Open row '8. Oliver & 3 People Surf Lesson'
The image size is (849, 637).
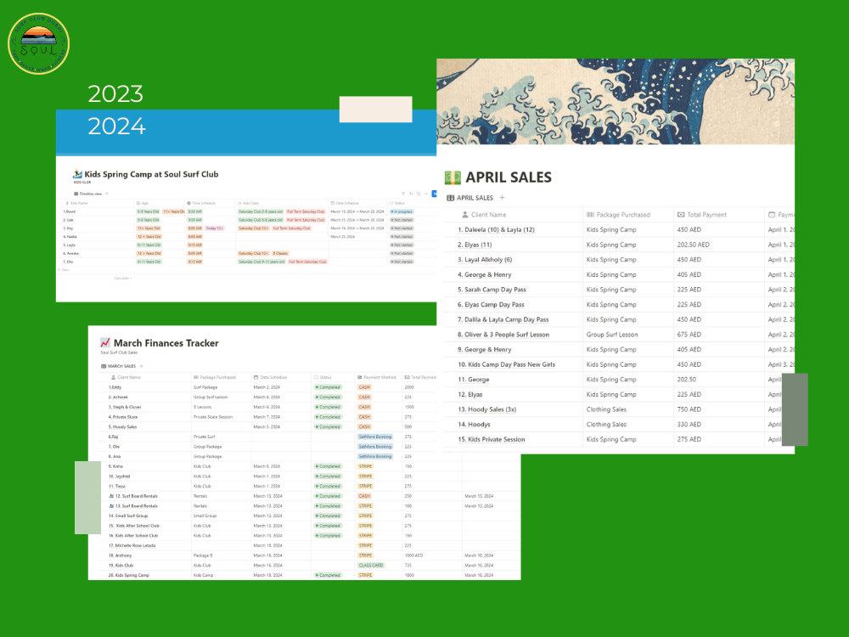click(503, 335)
